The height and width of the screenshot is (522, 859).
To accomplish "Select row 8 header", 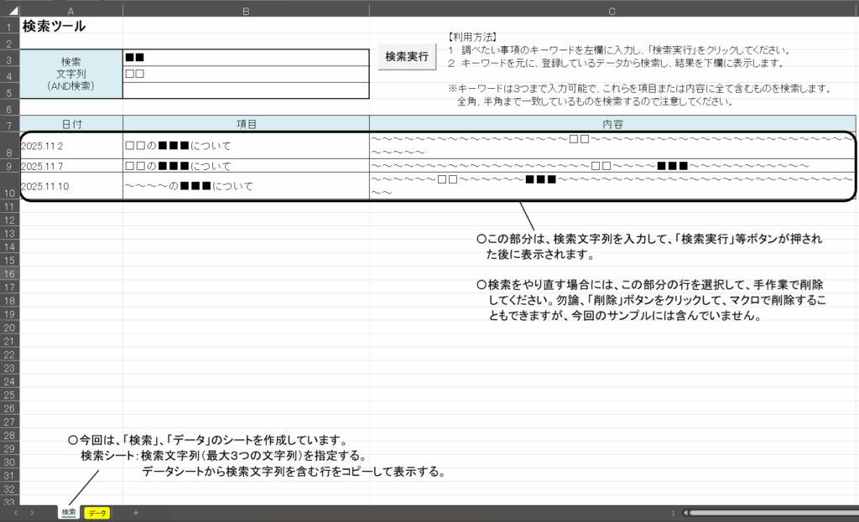I will 9,145.
